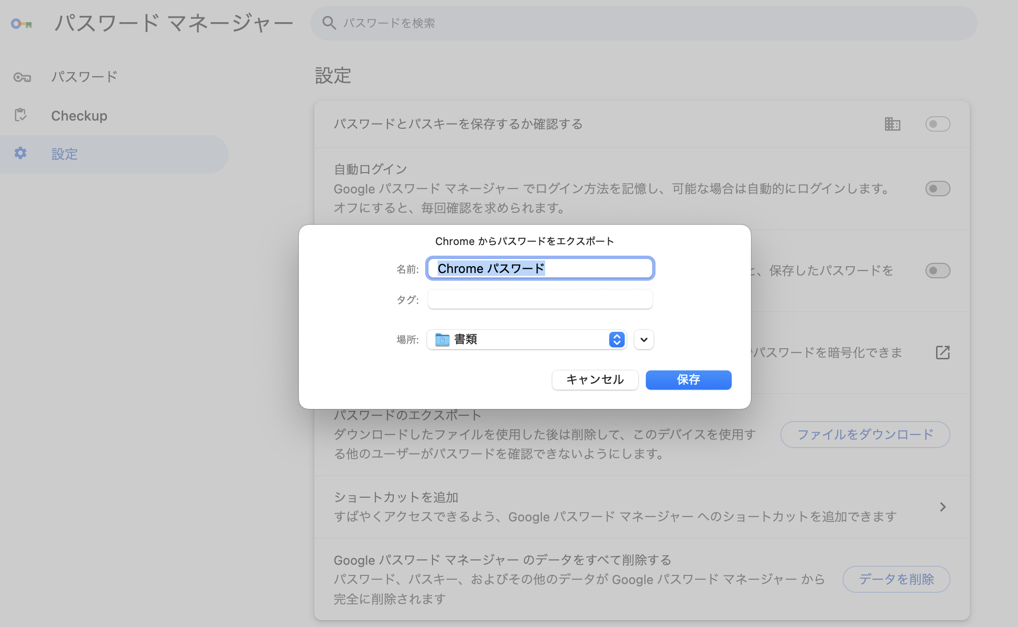This screenshot has height=627, width=1018.
Task: Click the gear icon beside 設定
Action: pos(20,153)
